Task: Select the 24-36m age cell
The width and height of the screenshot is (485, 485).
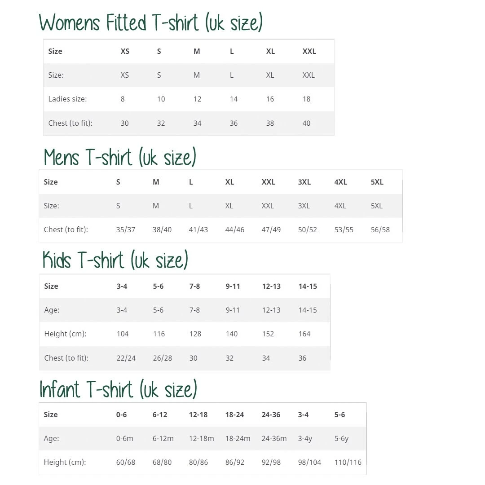Action: click(274, 438)
